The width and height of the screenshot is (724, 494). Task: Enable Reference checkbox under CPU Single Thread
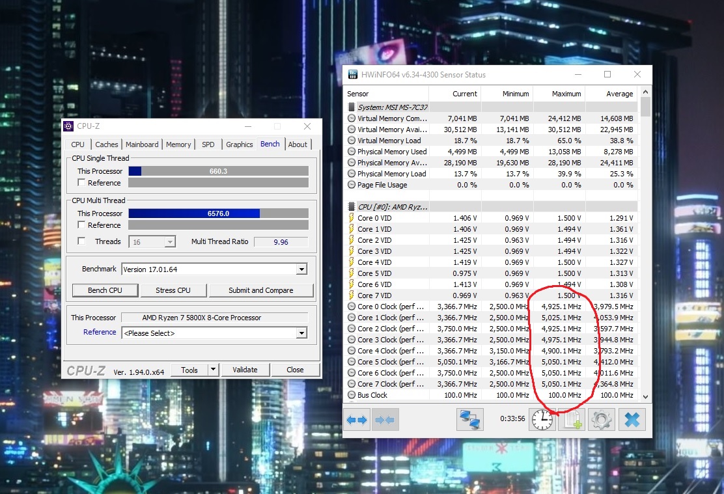coord(81,183)
